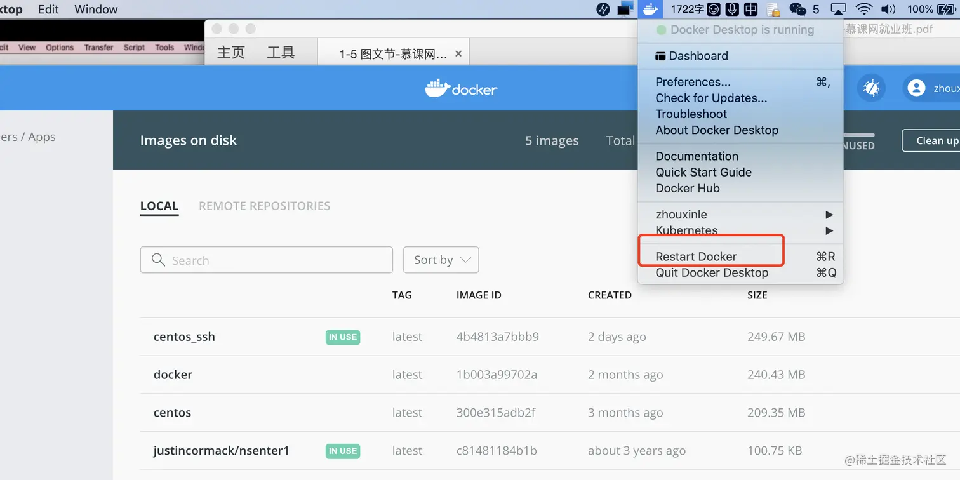The image size is (960, 480).
Task: Open the Sort by dropdown
Action: (441, 260)
